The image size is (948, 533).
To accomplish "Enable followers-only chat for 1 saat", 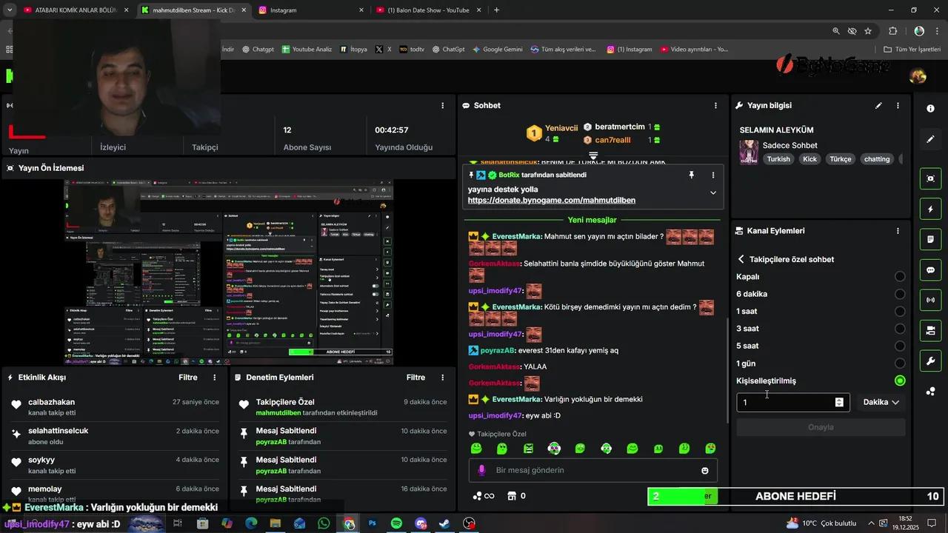I will point(900,311).
